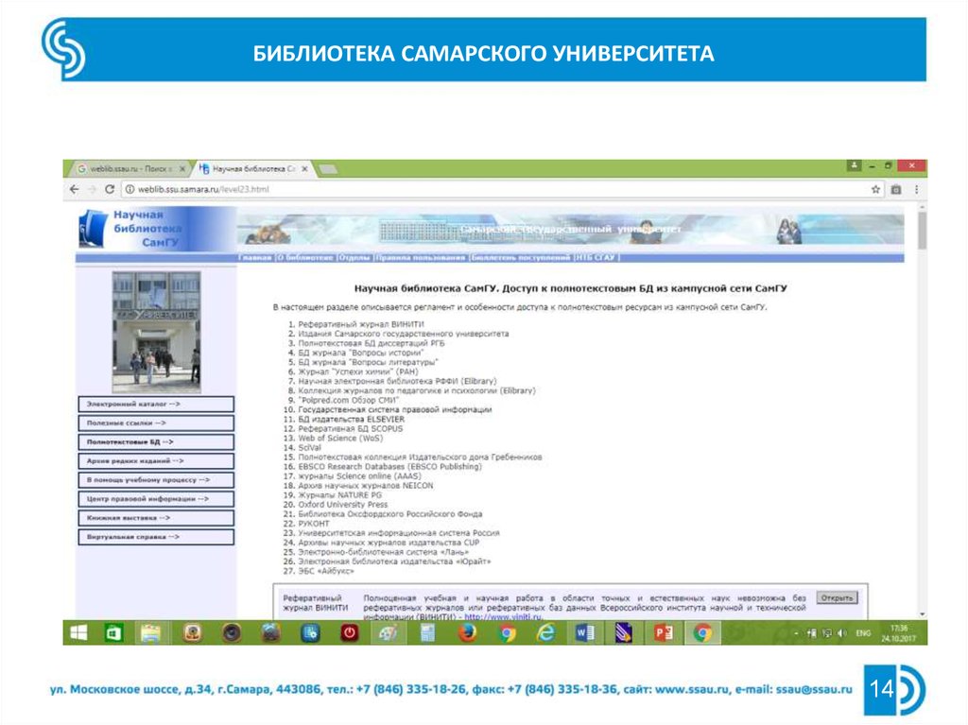The width and height of the screenshot is (968, 725).
Task: Open the Chrome three-dot menu
Action: (x=916, y=190)
